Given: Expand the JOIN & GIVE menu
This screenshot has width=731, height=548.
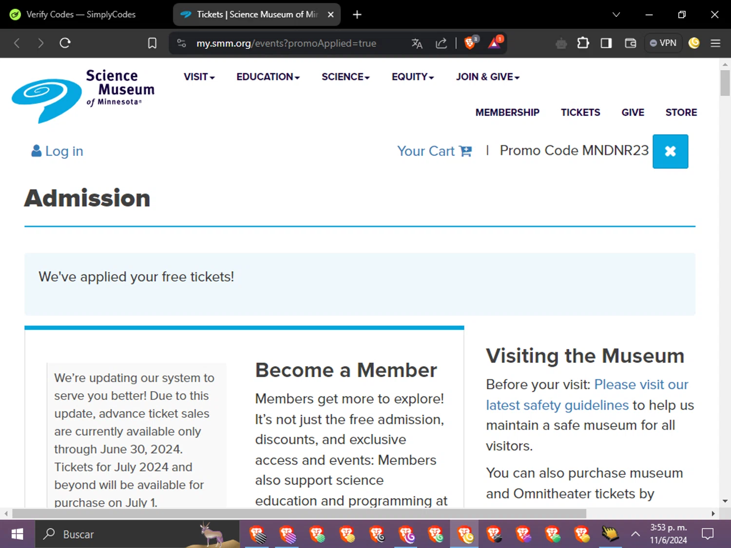Looking at the screenshot, I should [488, 77].
